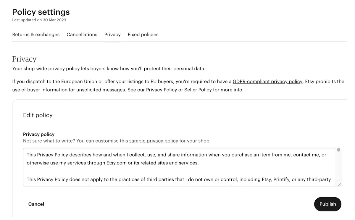The image size is (355, 220).
Task: Open the Returns & exchanges tab
Action: point(36,35)
